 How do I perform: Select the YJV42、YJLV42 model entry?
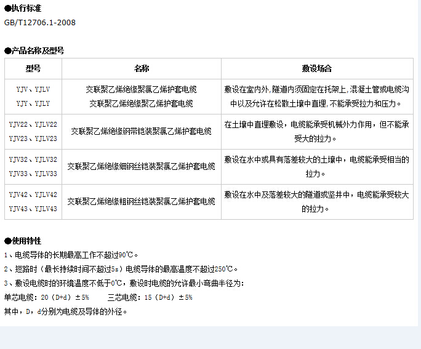tap(33, 195)
